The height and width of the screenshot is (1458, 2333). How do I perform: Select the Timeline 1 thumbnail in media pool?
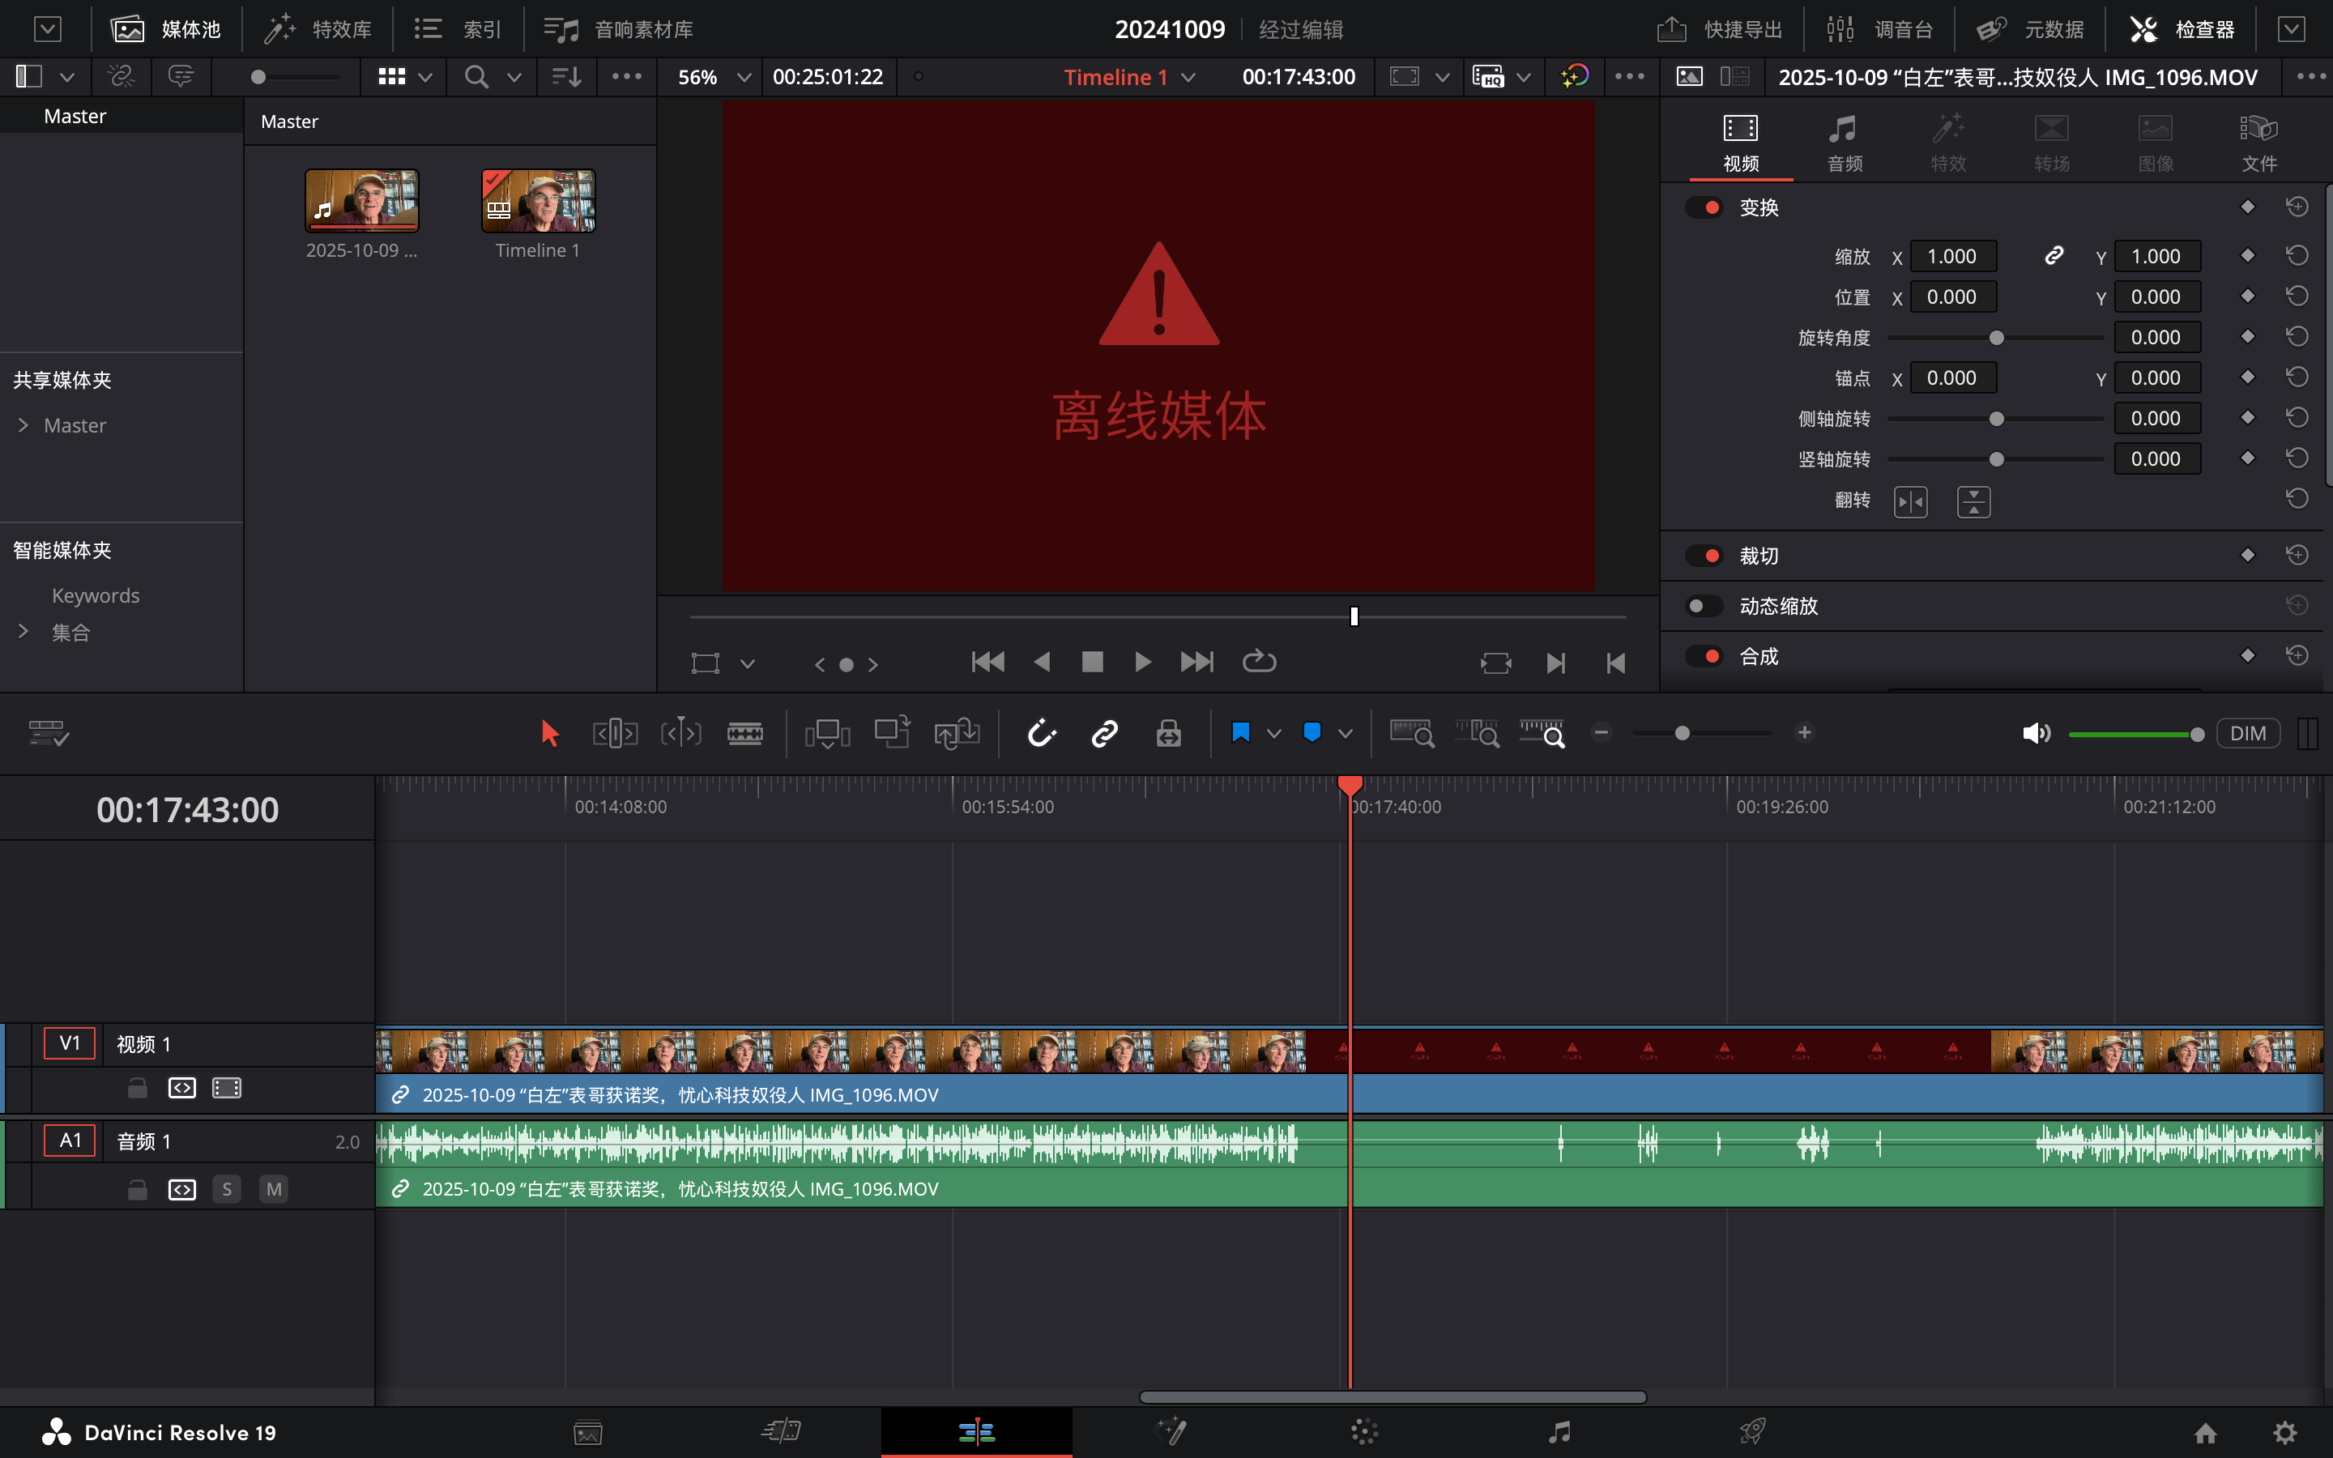[x=538, y=201]
